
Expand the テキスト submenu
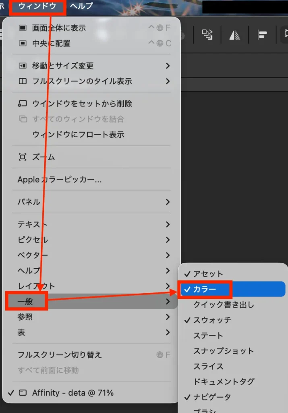pos(91,224)
